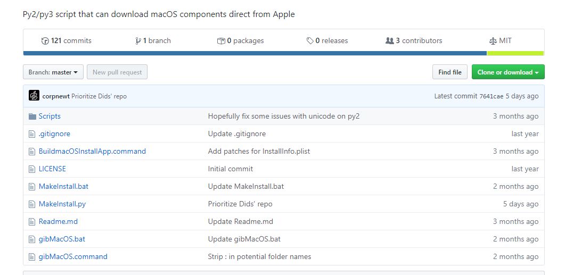Click the MIT license scale icon
The height and width of the screenshot is (275, 565).
(x=492, y=41)
